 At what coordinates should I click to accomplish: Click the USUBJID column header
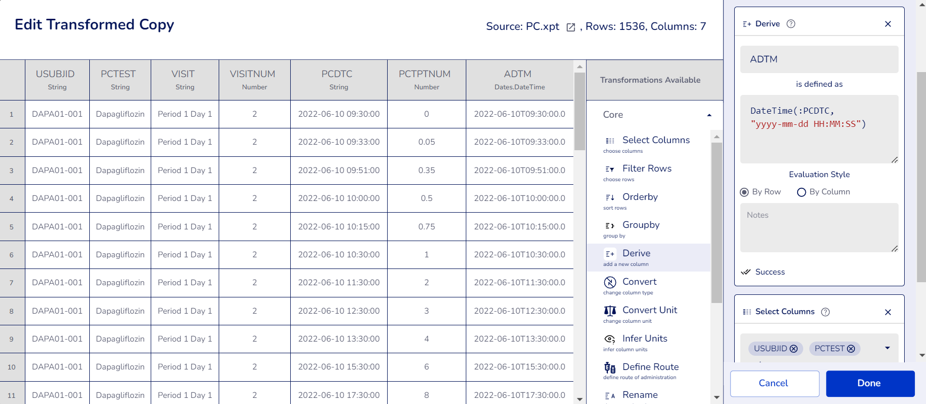[x=57, y=80]
